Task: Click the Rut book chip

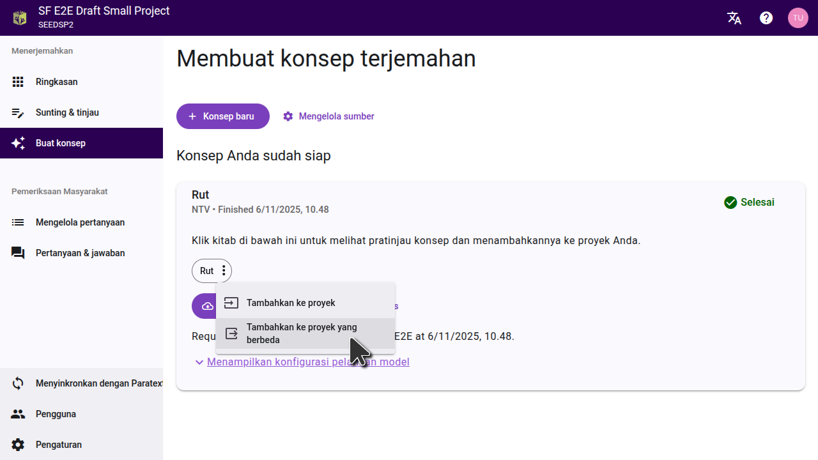Action: tap(206, 271)
